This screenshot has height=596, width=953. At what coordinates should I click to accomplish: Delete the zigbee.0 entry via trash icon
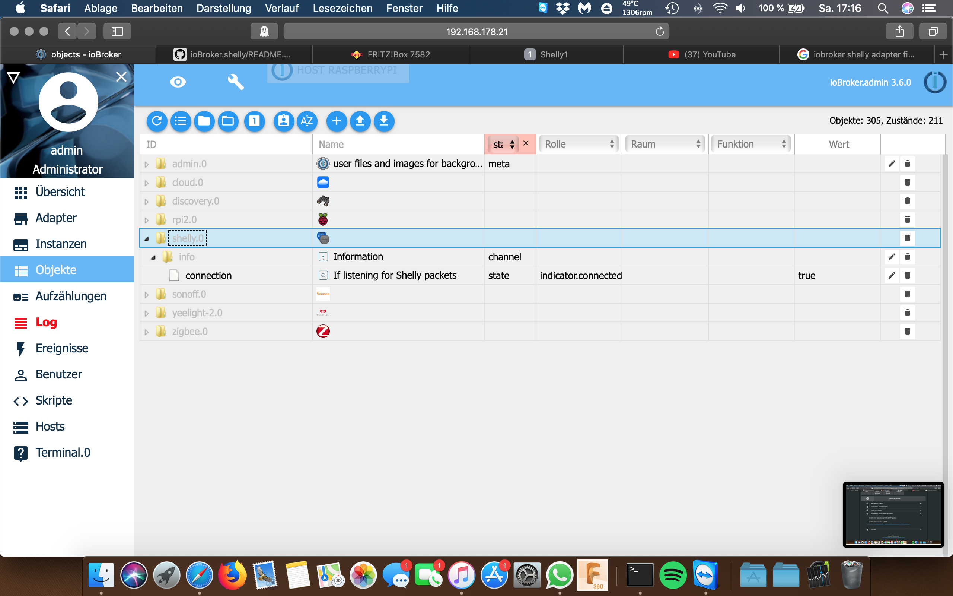tap(907, 331)
